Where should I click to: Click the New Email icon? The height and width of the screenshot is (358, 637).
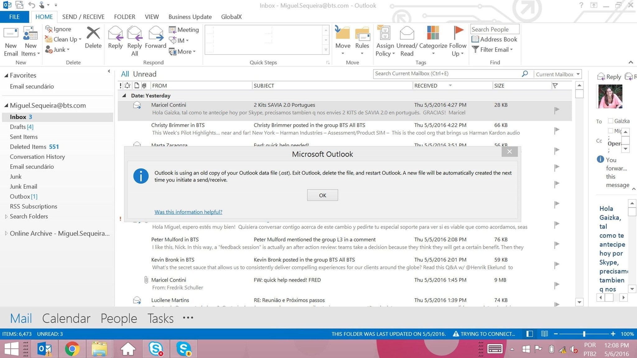11,33
